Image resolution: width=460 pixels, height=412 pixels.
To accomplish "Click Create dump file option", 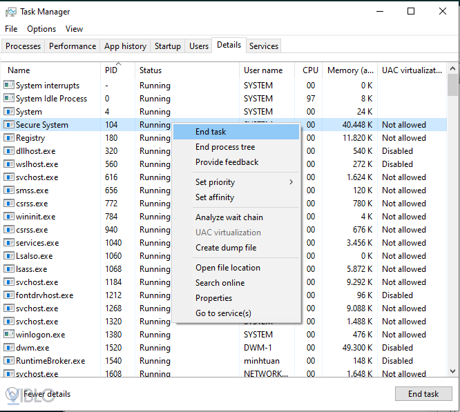I will [226, 248].
